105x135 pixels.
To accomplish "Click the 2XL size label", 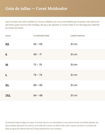I will click(8, 96).
